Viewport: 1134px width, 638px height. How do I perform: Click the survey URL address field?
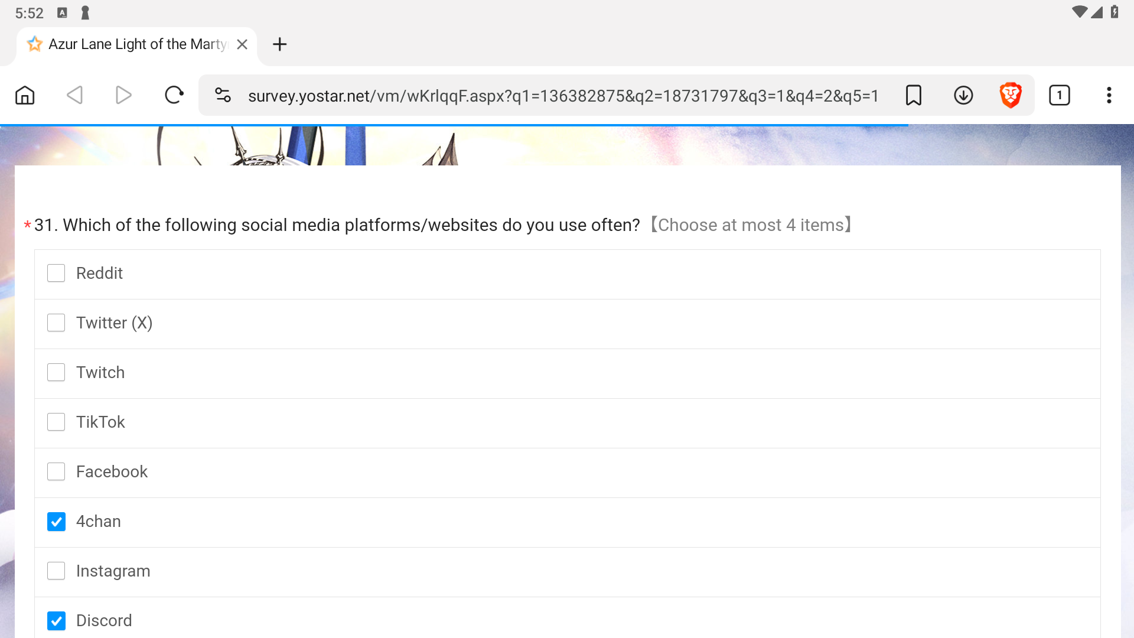pos(561,96)
